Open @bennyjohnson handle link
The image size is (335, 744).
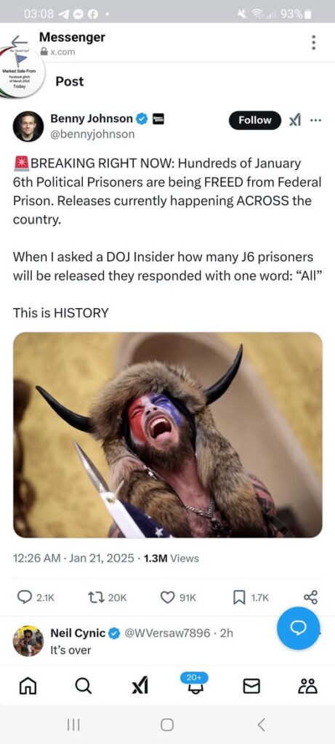(92, 134)
